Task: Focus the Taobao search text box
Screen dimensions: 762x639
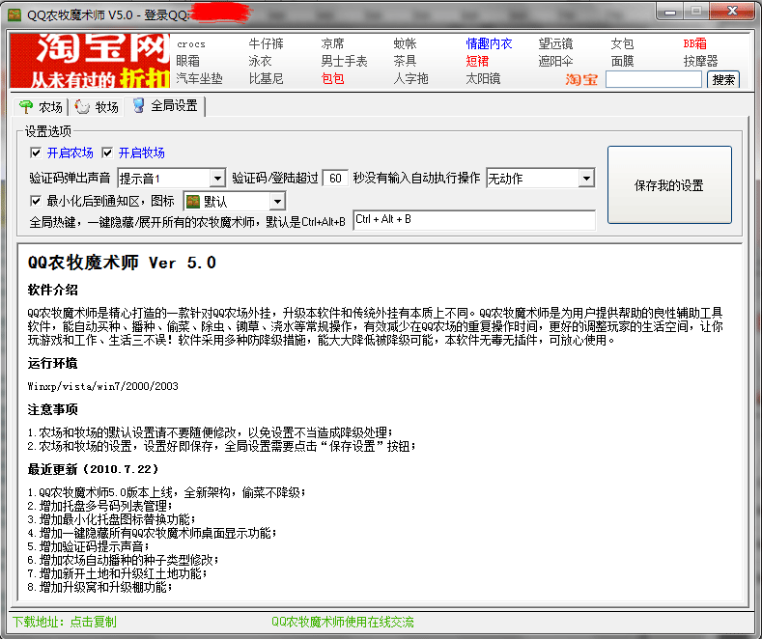Action: (654, 79)
